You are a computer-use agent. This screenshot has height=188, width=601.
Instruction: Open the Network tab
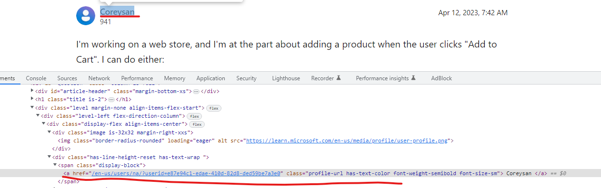click(x=99, y=78)
